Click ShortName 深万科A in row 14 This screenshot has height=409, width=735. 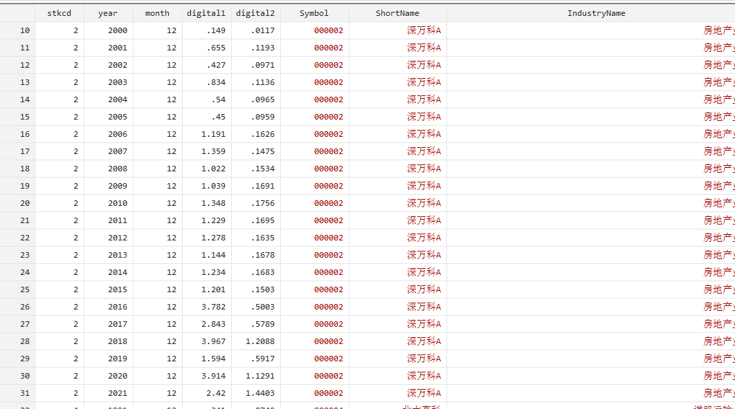coord(397,99)
